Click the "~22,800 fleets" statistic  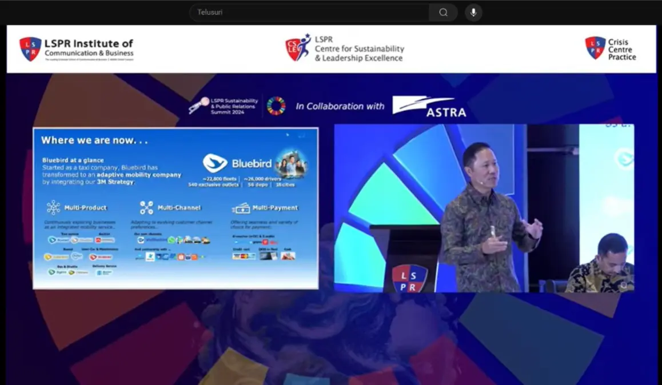220,179
